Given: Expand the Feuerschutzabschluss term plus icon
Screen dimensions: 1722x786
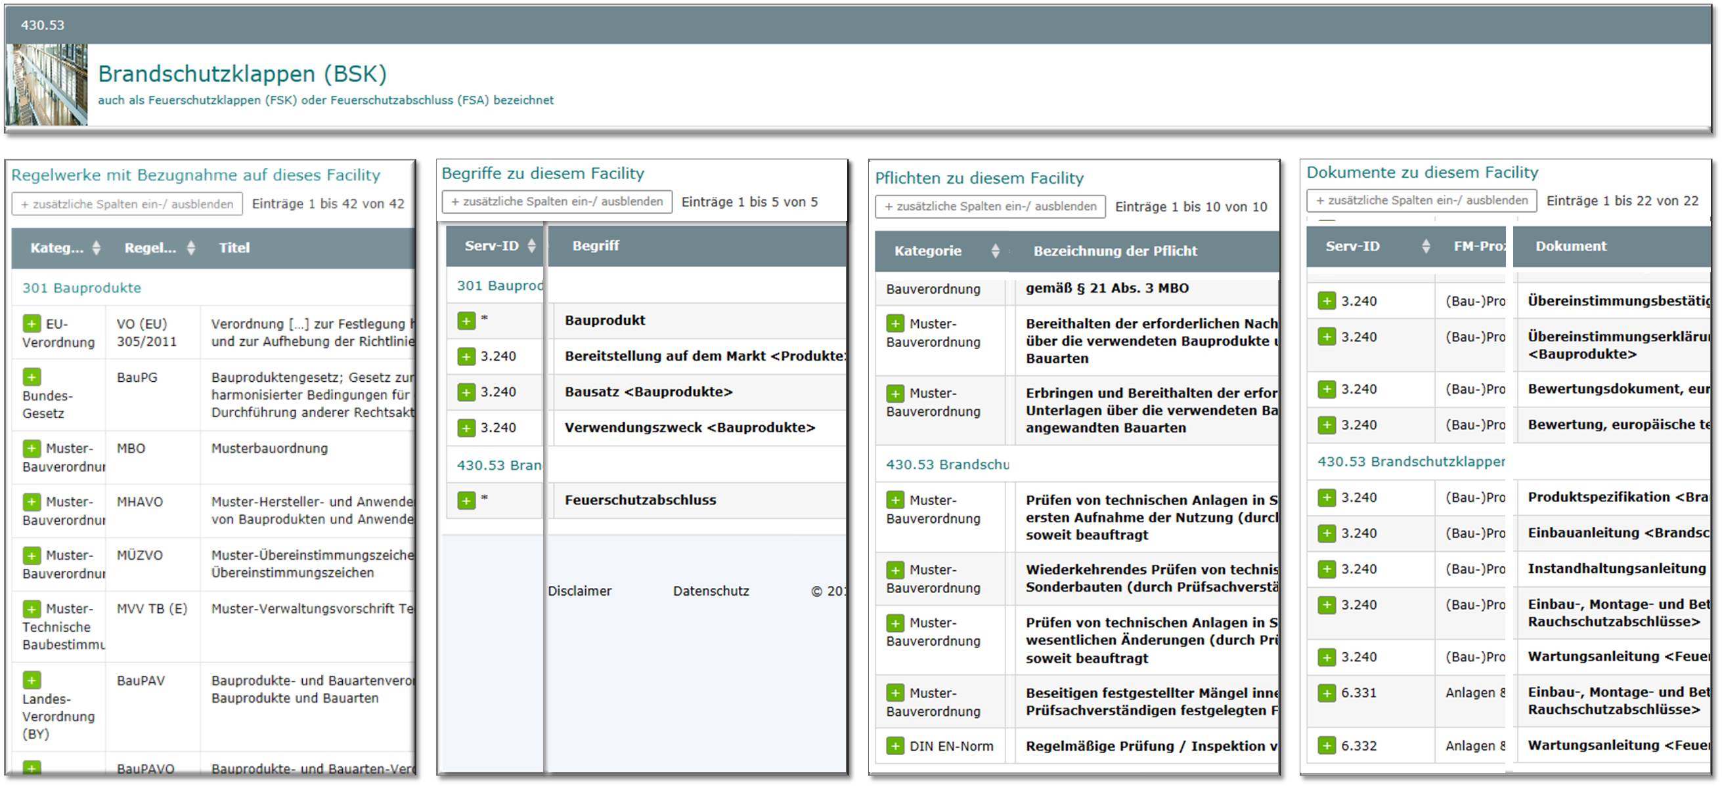Looking at the screenshot, I should [x=466, y=500].
